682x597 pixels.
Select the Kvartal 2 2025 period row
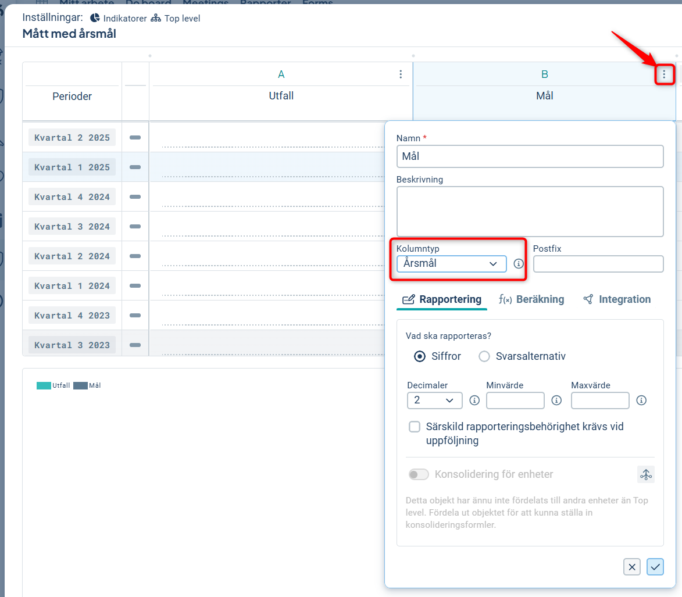tap(72, 138)
